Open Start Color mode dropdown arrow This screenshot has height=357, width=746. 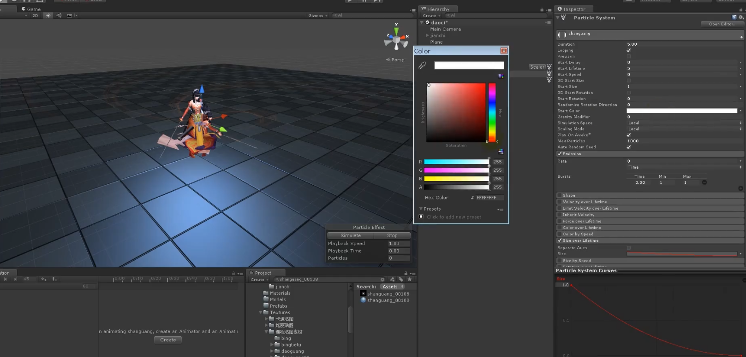[740, 111]
